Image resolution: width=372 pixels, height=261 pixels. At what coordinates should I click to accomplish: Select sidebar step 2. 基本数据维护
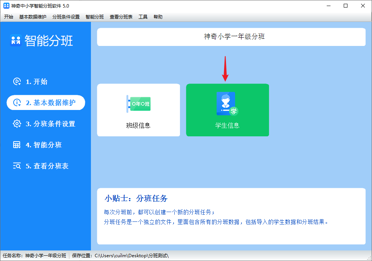point(46,102)
